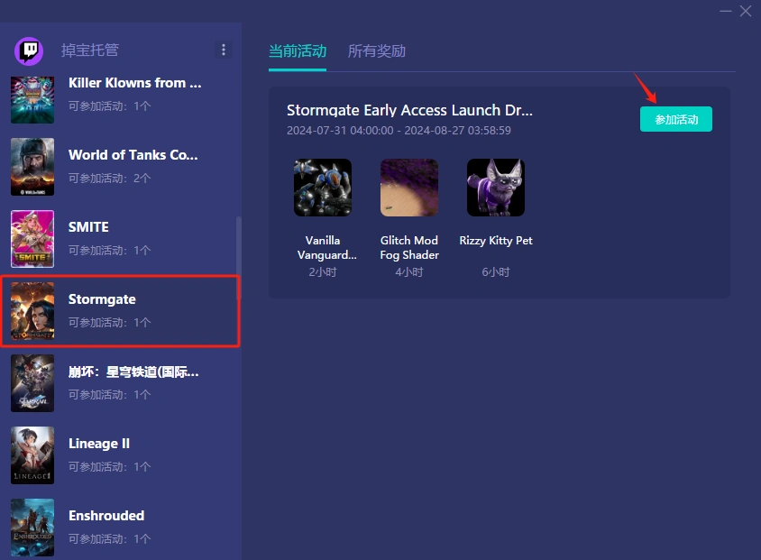Close the window

[x=746, y=11]
